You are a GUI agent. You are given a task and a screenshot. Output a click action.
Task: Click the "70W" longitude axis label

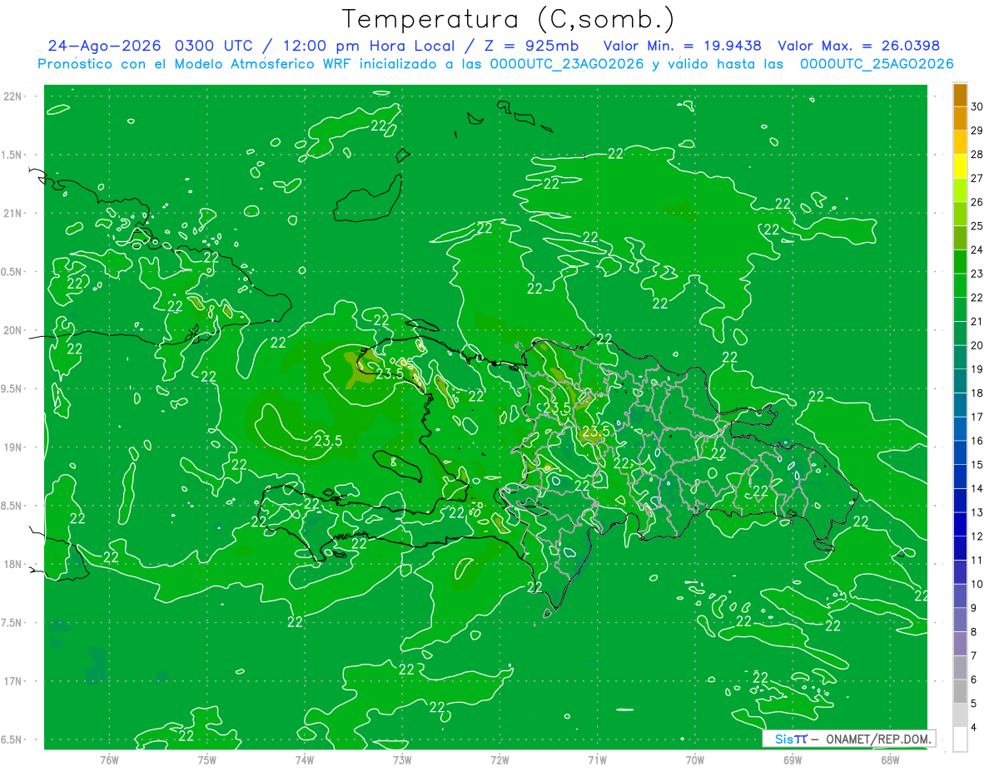(695, 759)
